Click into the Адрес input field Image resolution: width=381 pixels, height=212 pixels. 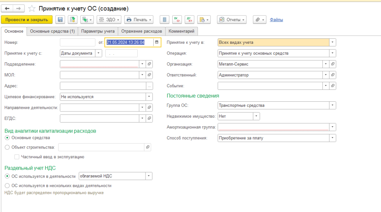tap(103, 86)
